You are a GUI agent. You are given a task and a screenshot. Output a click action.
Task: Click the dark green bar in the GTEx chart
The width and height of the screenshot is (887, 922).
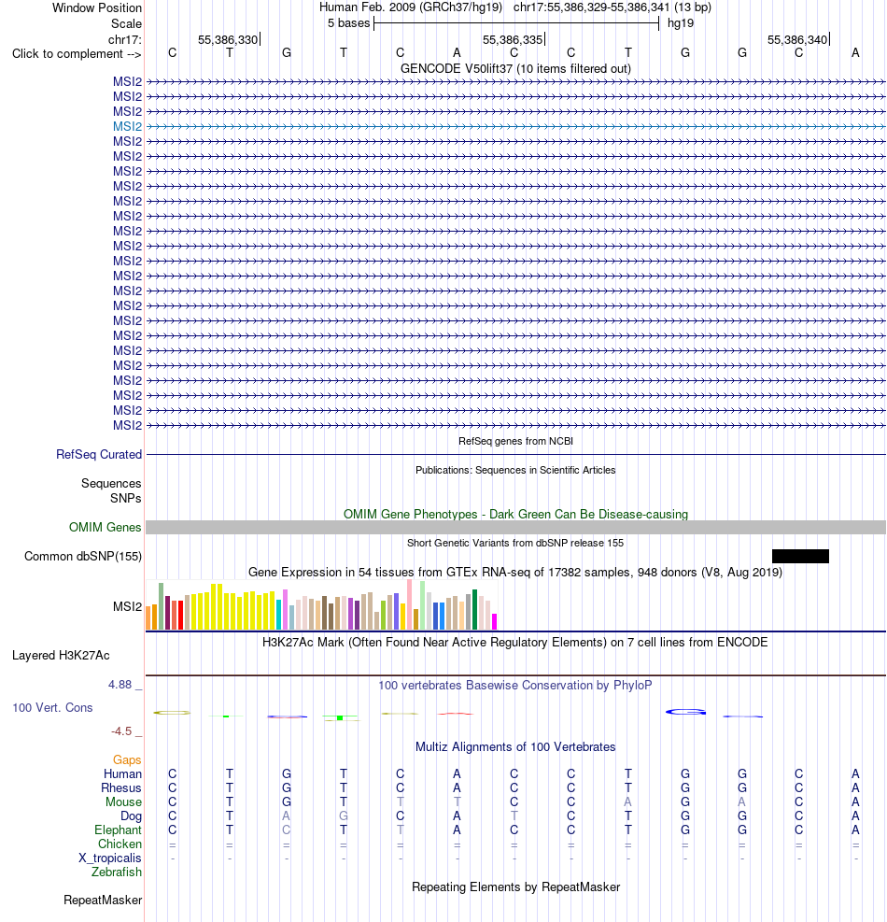(x=475, y=610)
